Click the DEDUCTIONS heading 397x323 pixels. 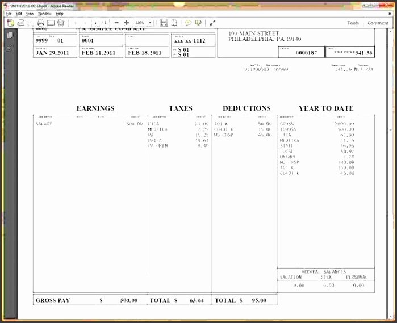coord(246,108)
